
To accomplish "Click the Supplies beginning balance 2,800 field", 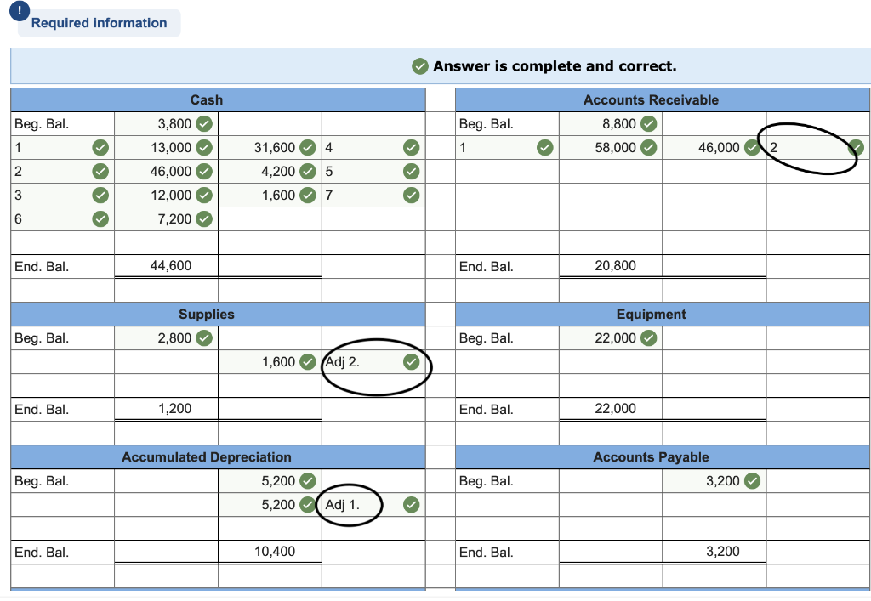I will pos(166,338).
